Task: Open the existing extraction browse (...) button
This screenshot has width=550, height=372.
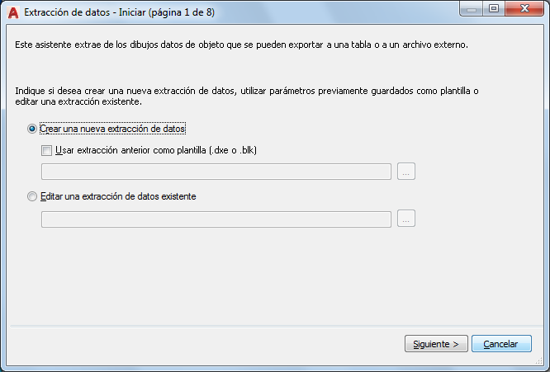Action: pos(406,219)
